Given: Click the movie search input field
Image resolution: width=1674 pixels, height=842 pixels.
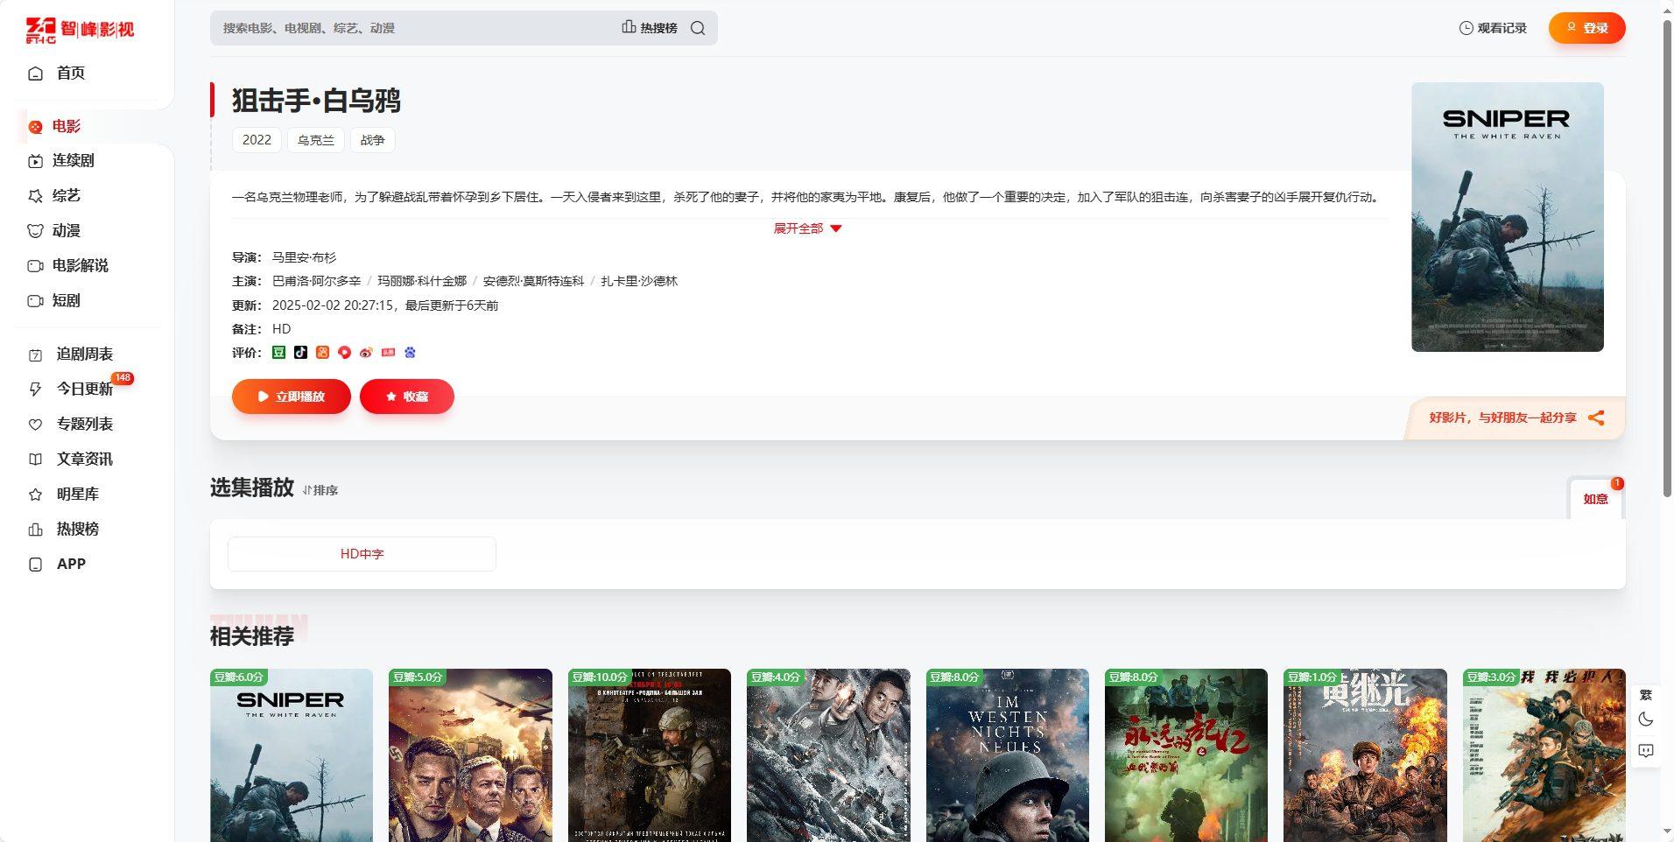Looking at the screenshot, I should (x=394, y=27).
